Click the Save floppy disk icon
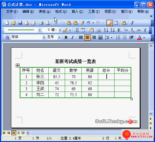Viewport: 155px width, 142px height. [x=20, y=23]
